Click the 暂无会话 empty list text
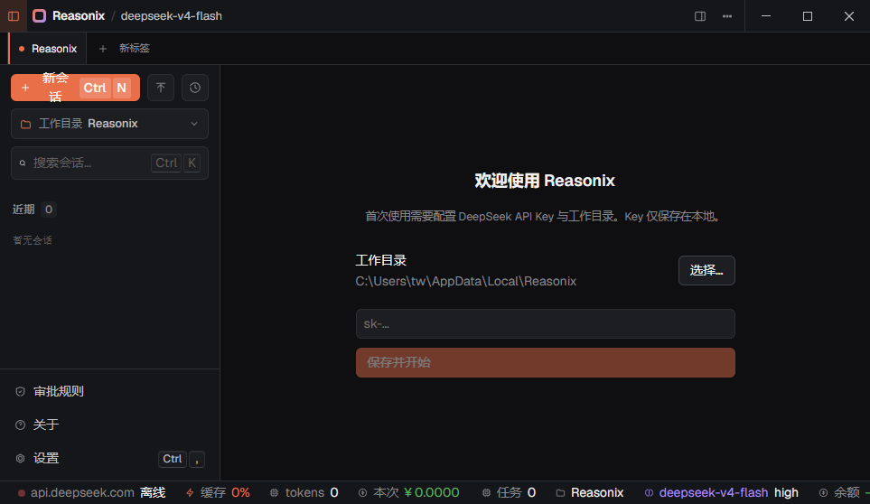 (x=33, y=240)
